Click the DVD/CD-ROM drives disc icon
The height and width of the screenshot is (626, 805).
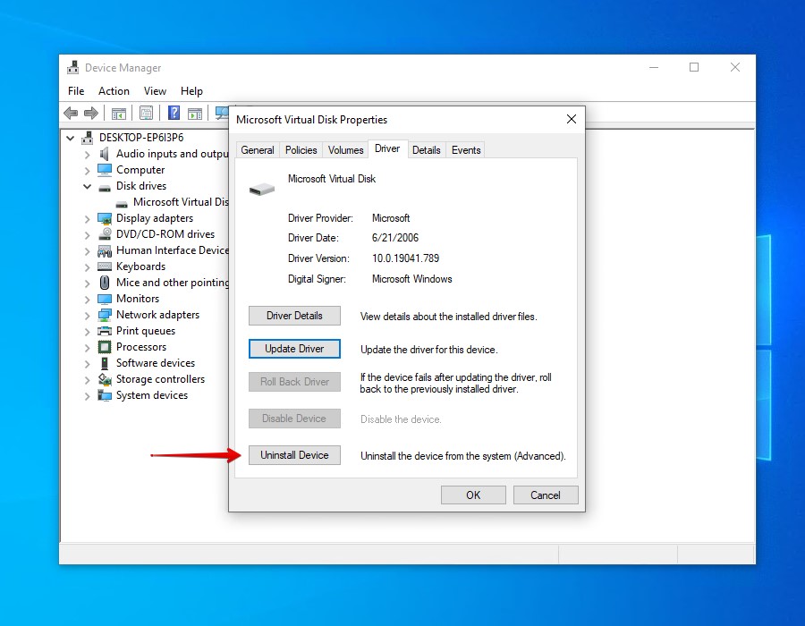105,233
